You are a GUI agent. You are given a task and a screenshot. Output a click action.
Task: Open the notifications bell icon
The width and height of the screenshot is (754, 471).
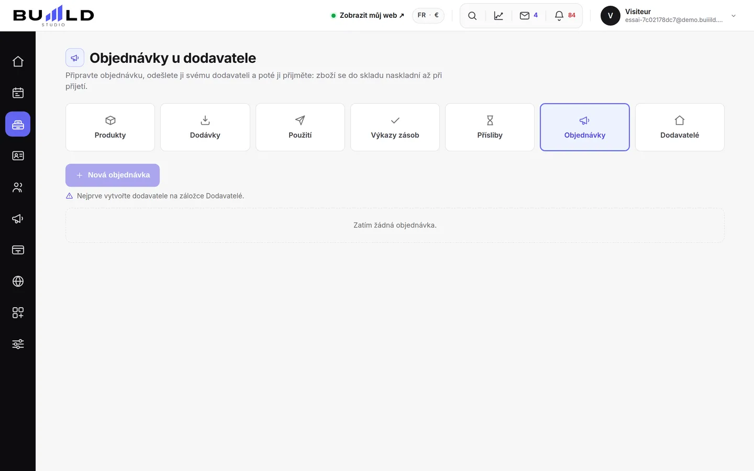559,16
